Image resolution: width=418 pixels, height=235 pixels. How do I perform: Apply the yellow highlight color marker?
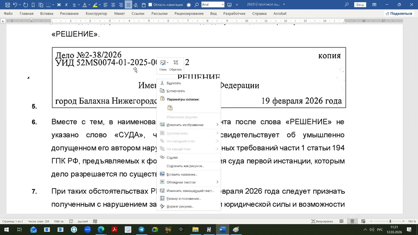95,5
